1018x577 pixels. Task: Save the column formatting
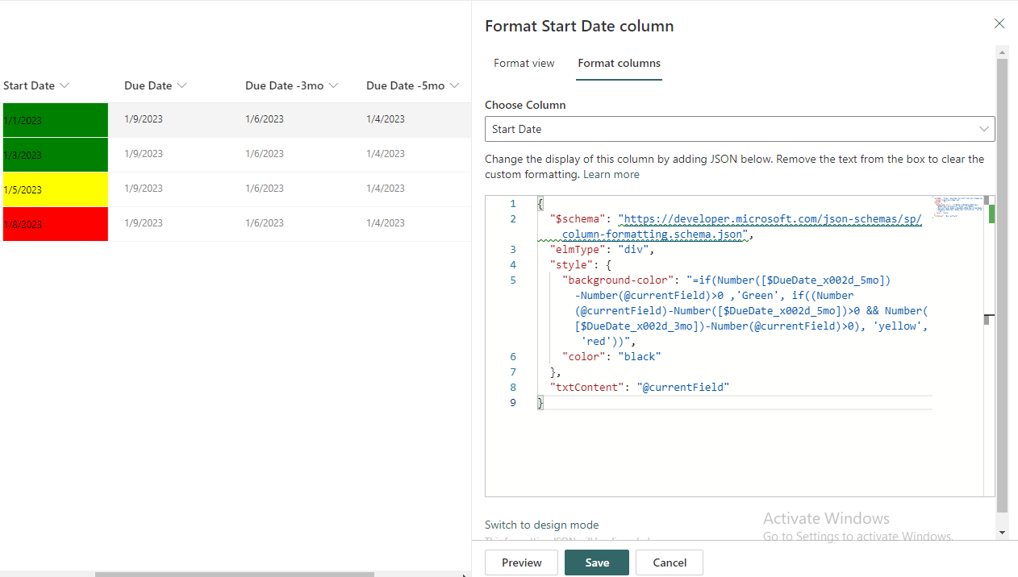[x=597, y=562]
